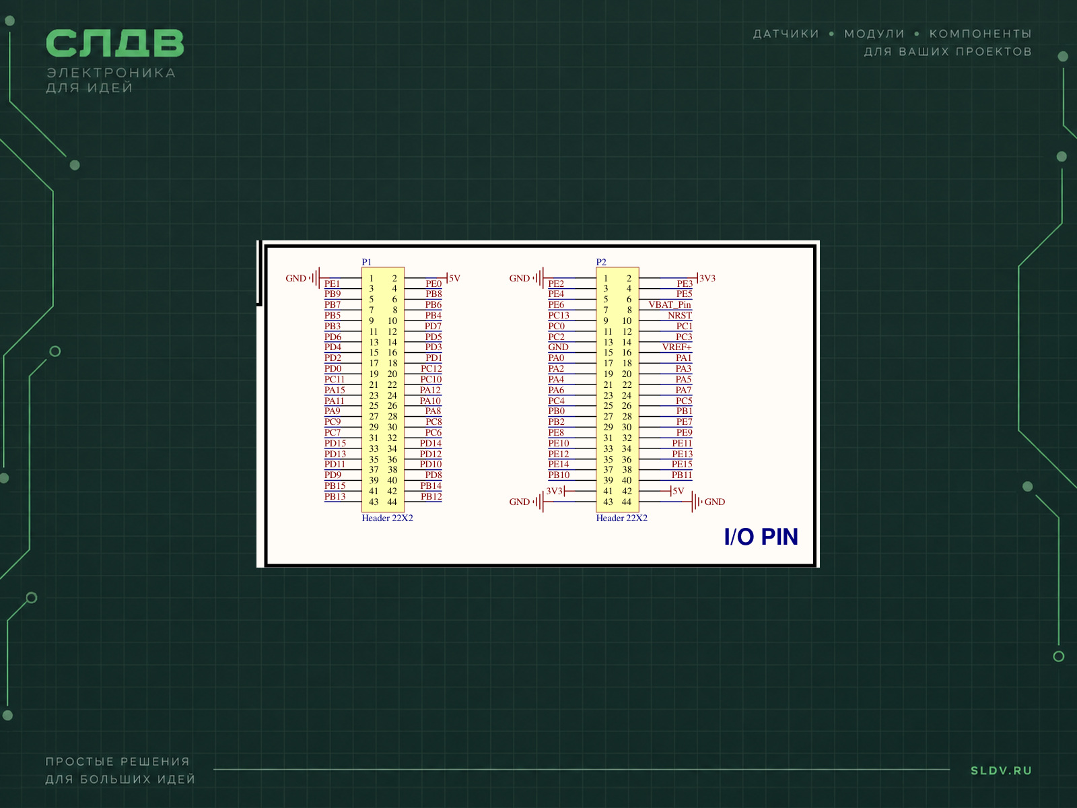Click ЭЛЕКТРОНИКА subtitle under the logo

[111, 73]
